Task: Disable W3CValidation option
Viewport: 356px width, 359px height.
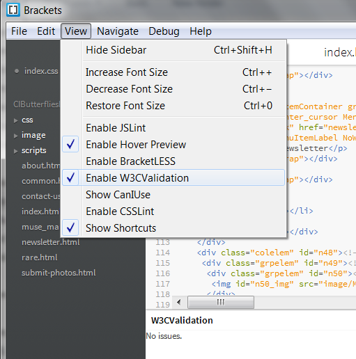Action: 173,178
